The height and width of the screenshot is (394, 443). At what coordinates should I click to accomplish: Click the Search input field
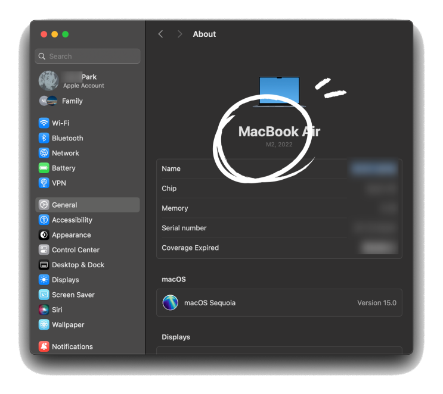click(88, 56)
